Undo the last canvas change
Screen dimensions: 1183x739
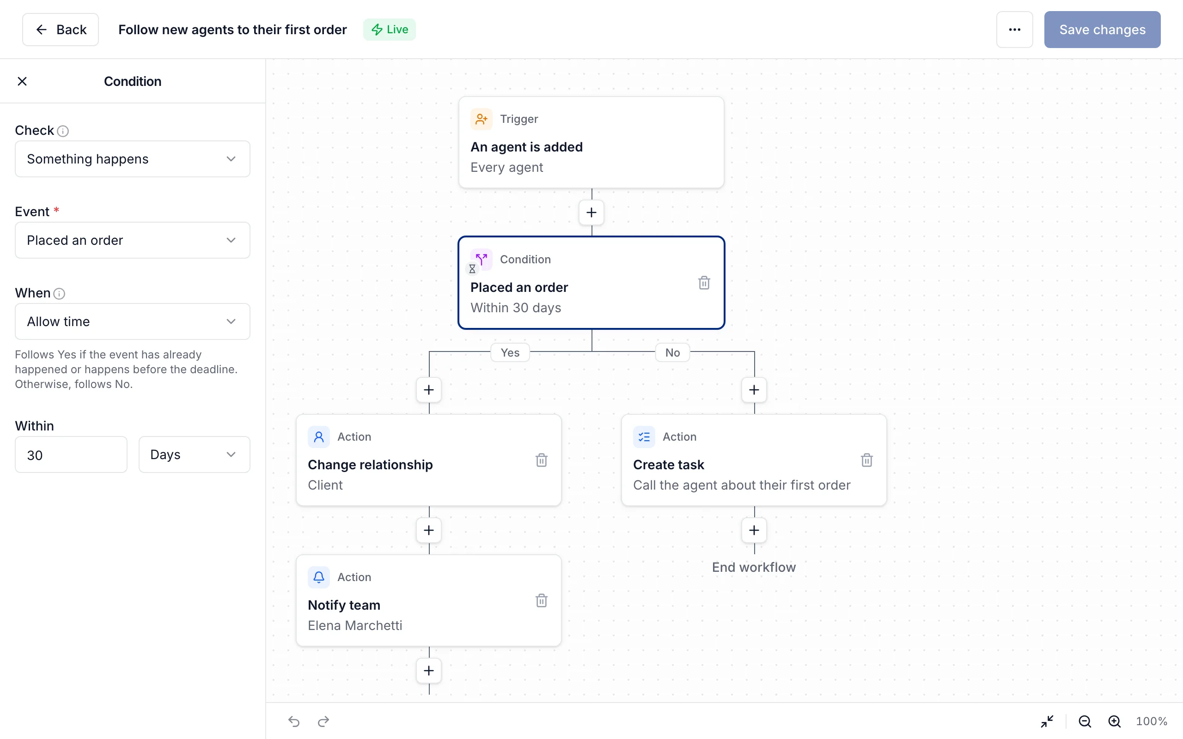tap(294, 721)
